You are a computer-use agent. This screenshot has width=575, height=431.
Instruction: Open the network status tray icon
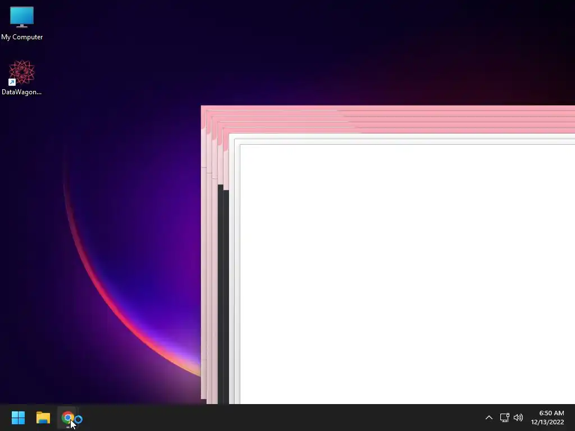click(x=505, y=418)
